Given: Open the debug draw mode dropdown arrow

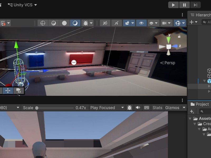Looking at the screenshot, I should pos(91,23).
